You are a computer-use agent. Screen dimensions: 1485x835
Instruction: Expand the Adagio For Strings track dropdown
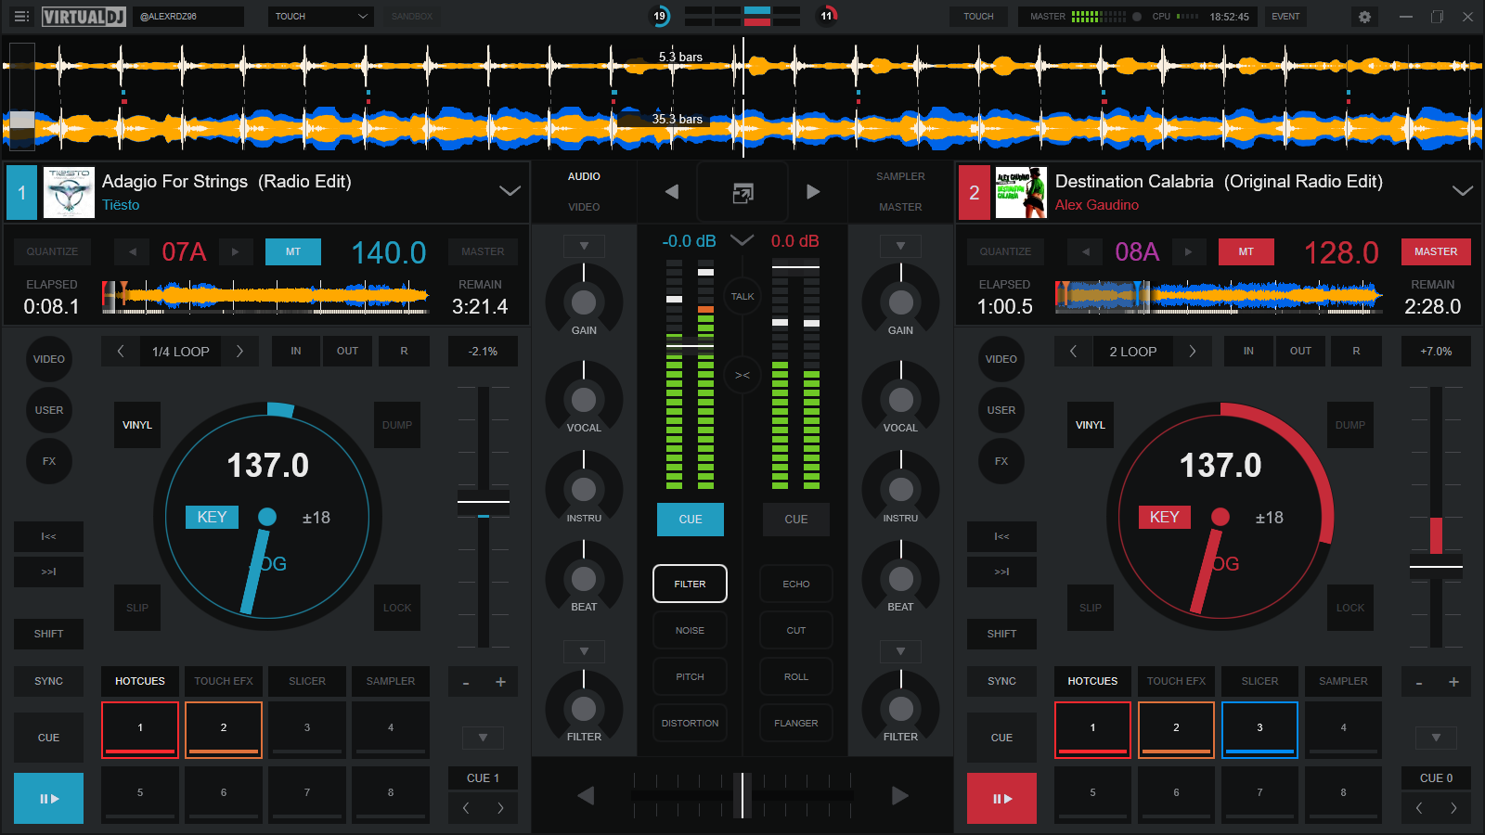click(510, 191)
